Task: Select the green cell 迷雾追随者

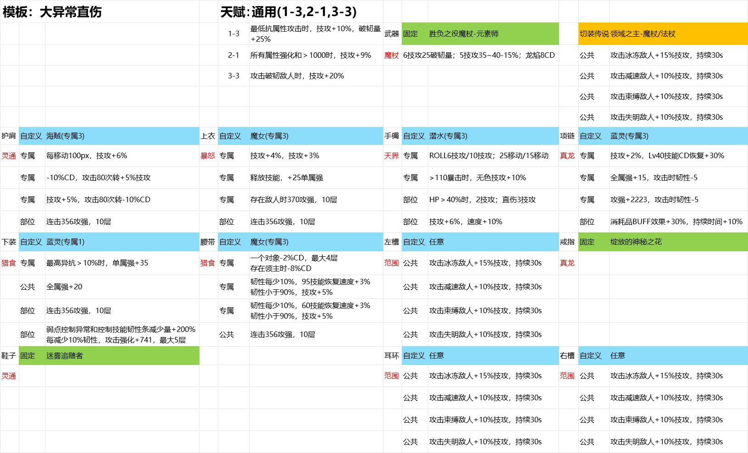Action: point(122,356)
